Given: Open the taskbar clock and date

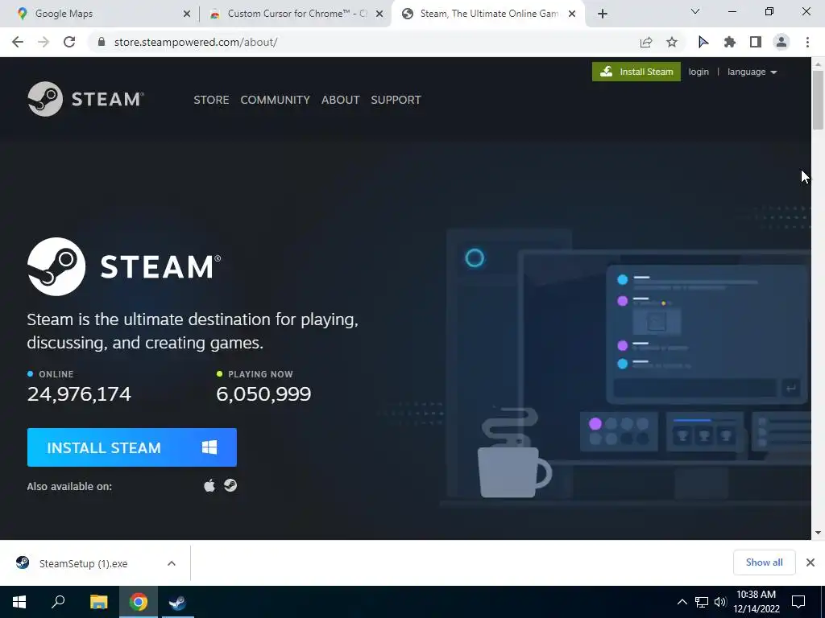Looking at the screenshot, I should [756, 602].
